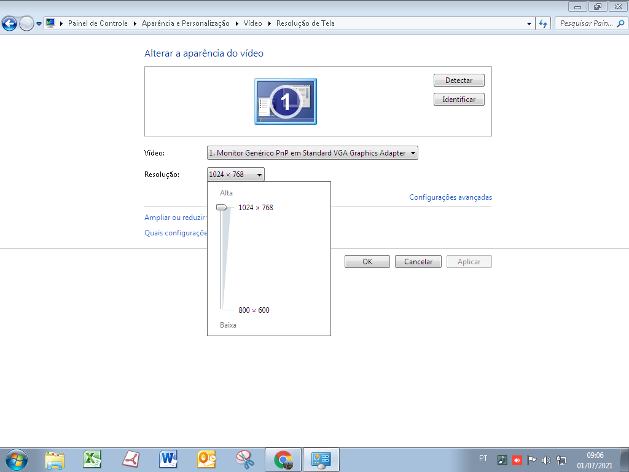Click the 1024 × 768 resolution label

(256, 208)
